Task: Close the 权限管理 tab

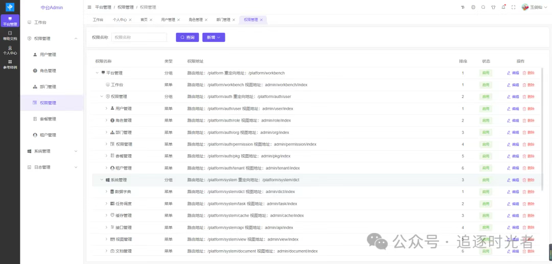Action: 261,20
